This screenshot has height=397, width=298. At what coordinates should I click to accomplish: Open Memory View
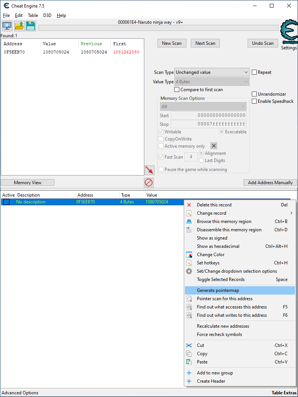pos(27,183)
